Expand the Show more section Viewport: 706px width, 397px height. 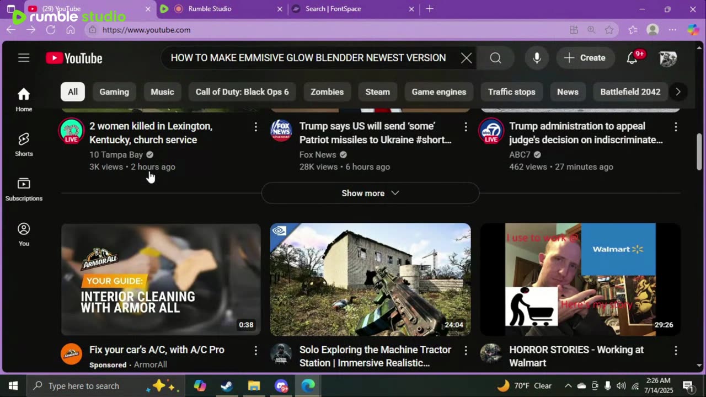click(370, 193)
